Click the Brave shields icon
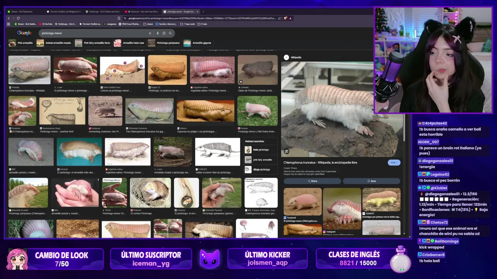The image size is (497, 279). point(285,18)
